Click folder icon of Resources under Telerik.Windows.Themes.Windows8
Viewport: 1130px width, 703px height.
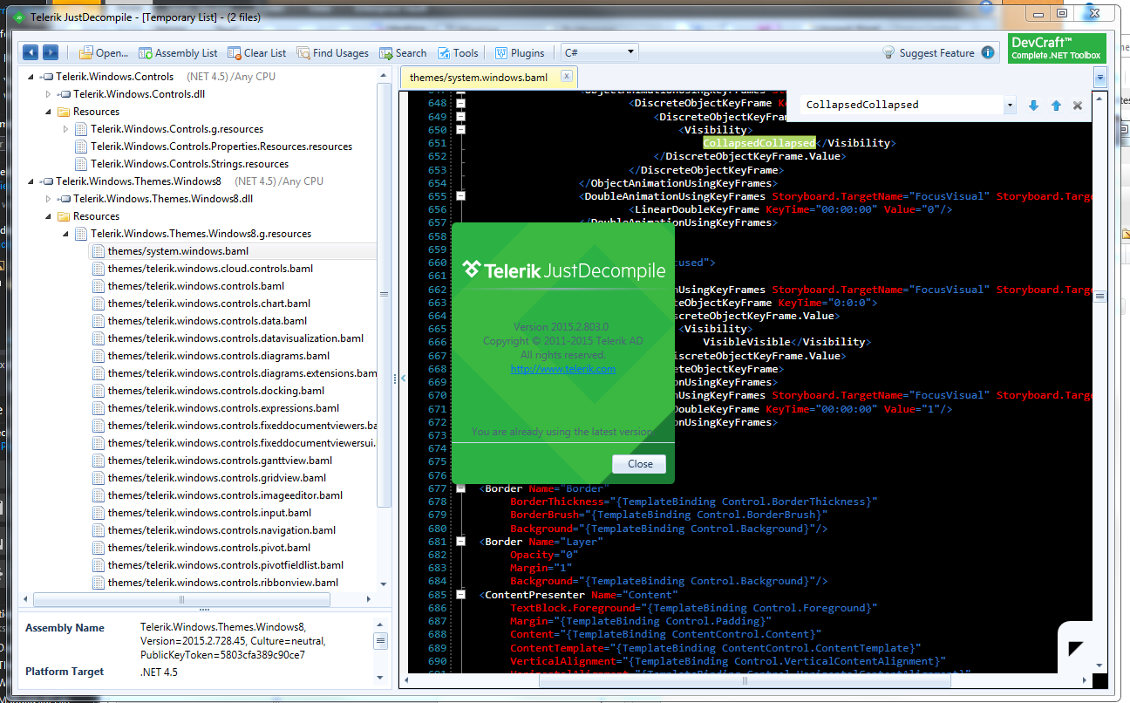64,216
